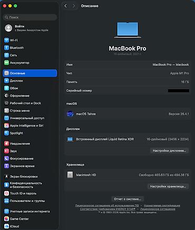Open the Обои wallpaper icon
The width and height of the screenshot is (195, 230).
(6, 88)
